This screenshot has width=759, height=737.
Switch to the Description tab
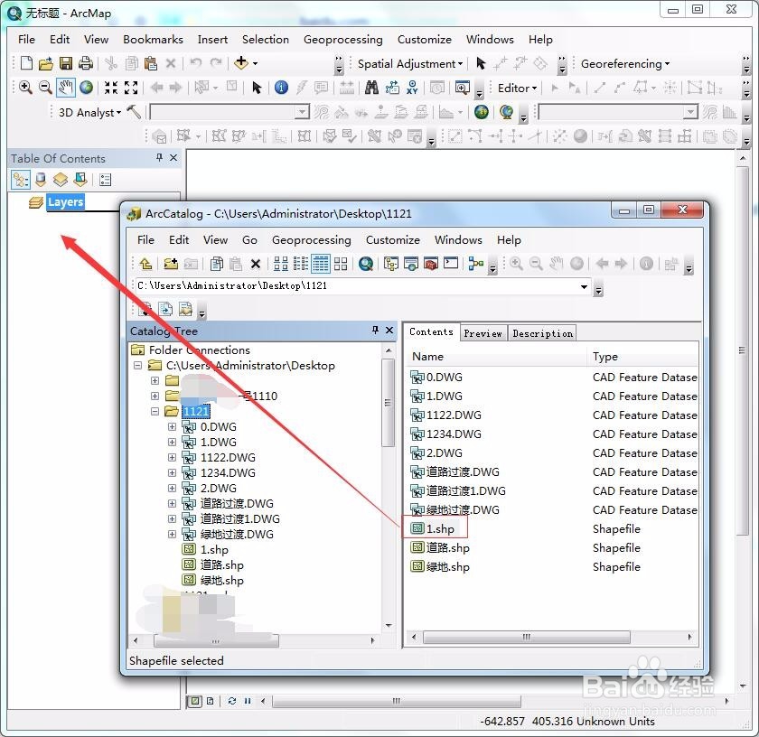[x=542, y=333]
